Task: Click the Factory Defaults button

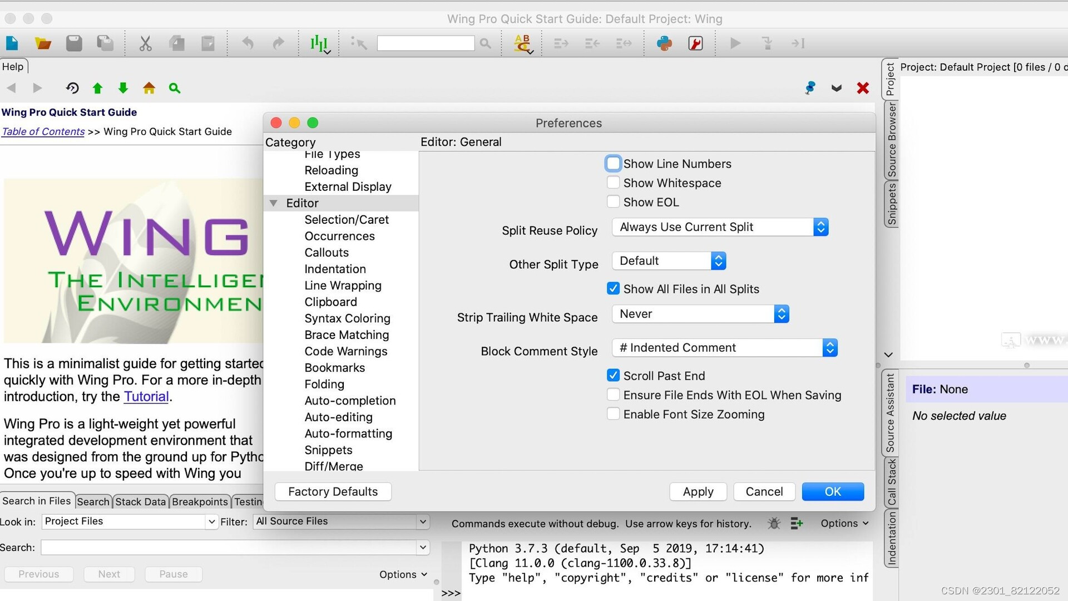Action: tap(333, 491)
